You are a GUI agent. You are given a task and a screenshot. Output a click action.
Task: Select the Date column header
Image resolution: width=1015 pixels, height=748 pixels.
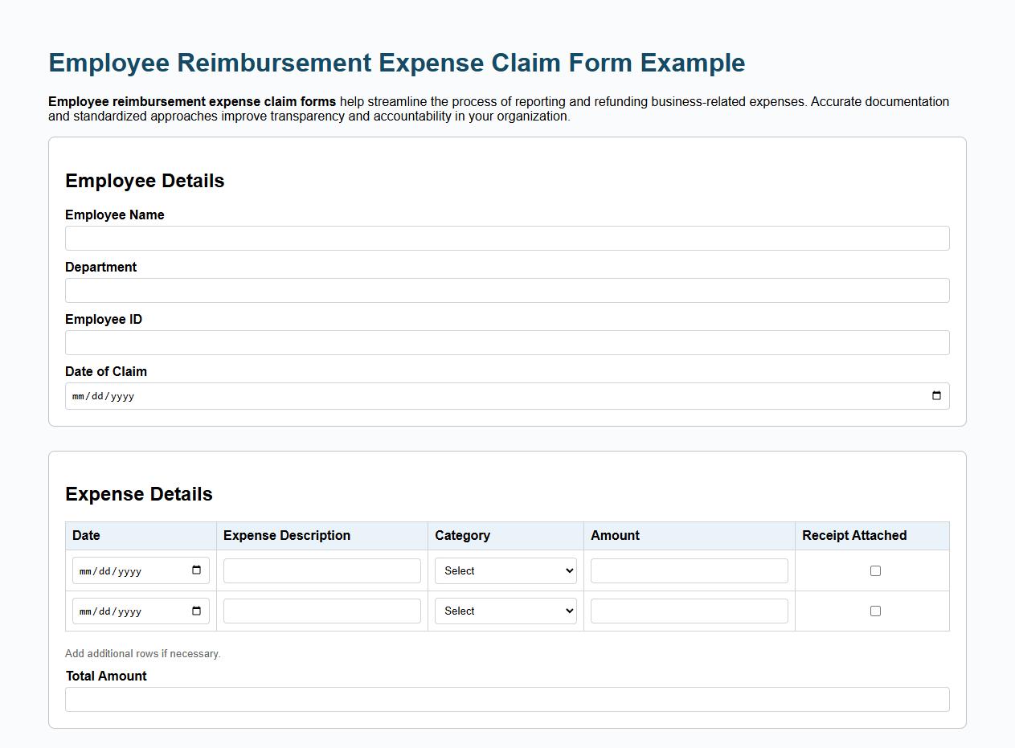(86, 535)
